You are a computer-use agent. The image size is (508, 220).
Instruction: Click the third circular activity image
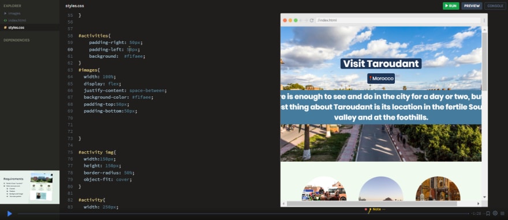(x=438, y=189)
